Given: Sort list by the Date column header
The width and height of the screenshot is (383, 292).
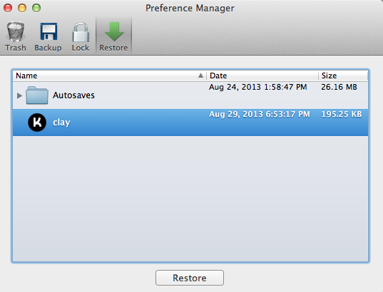Looking at the screenshot, I should coord(262,75).
